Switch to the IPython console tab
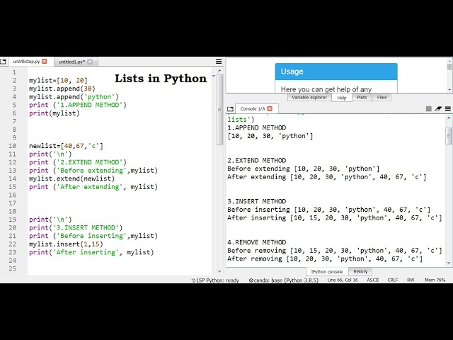This screenshot has width=453, height=340. (x=327, y=272)
